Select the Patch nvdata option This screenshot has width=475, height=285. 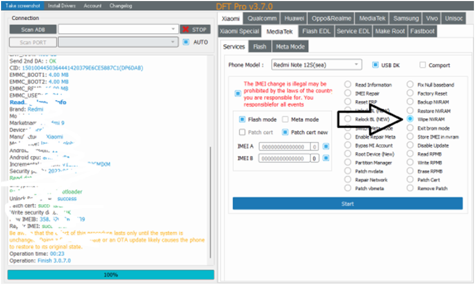tap(348, 171)
